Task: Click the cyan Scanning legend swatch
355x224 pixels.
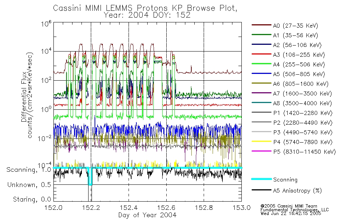Action: pyautogui.click(x=261, y=179)
